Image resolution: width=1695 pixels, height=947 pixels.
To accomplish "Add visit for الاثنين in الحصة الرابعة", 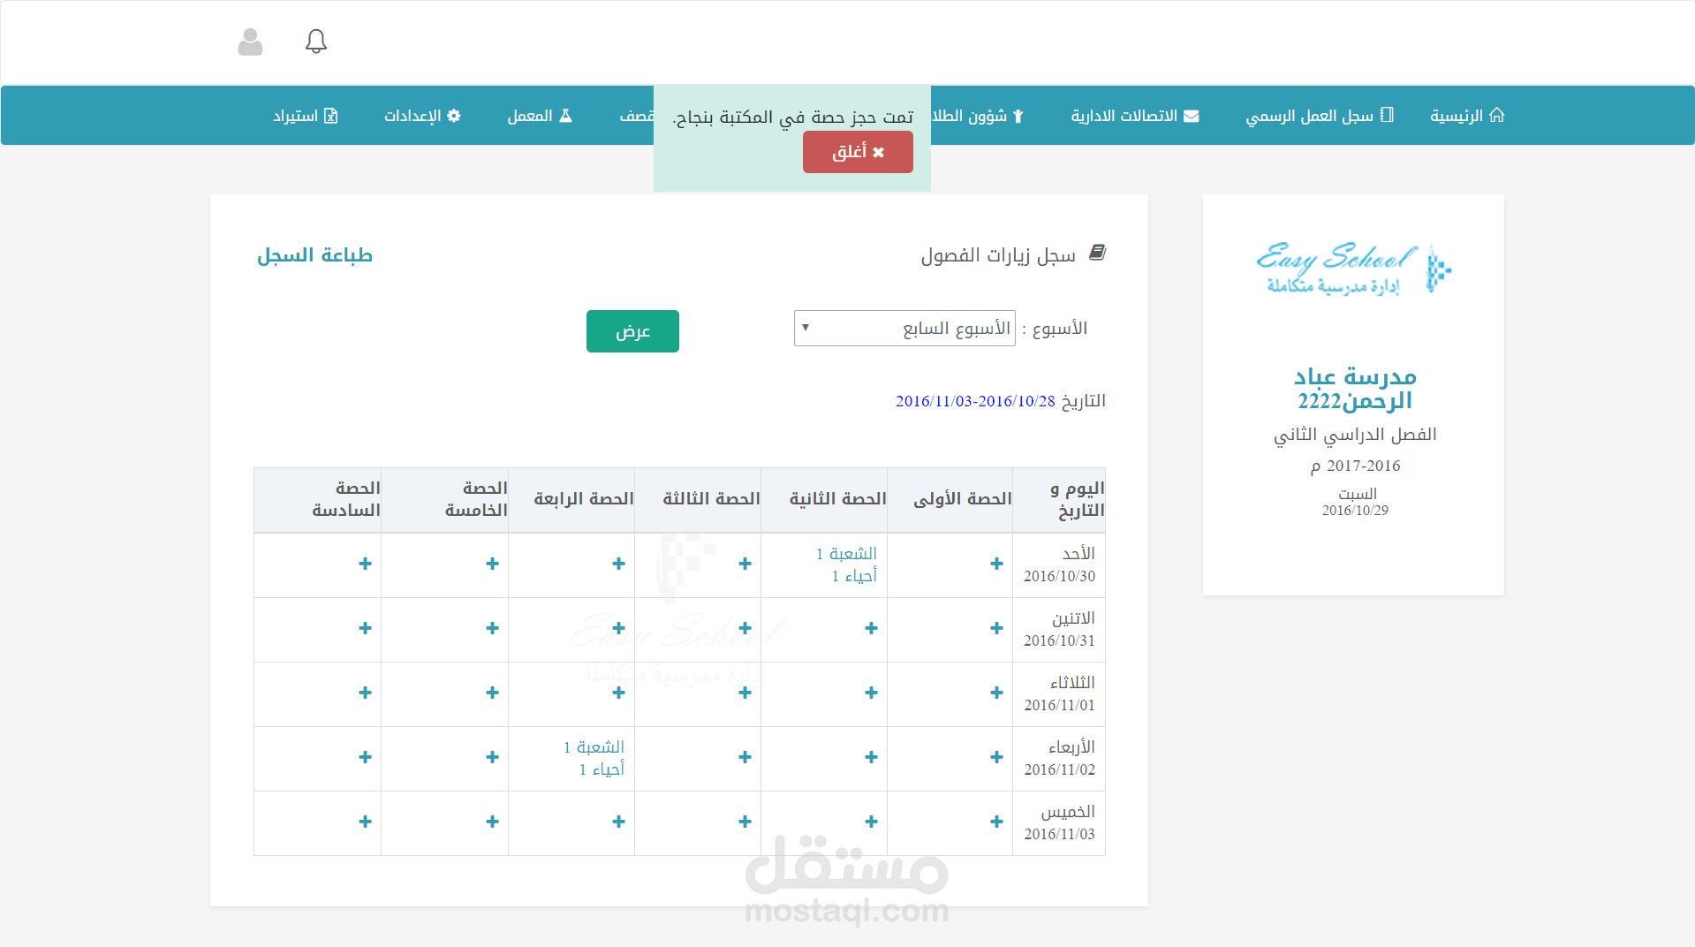I will (x=618, y=628).
